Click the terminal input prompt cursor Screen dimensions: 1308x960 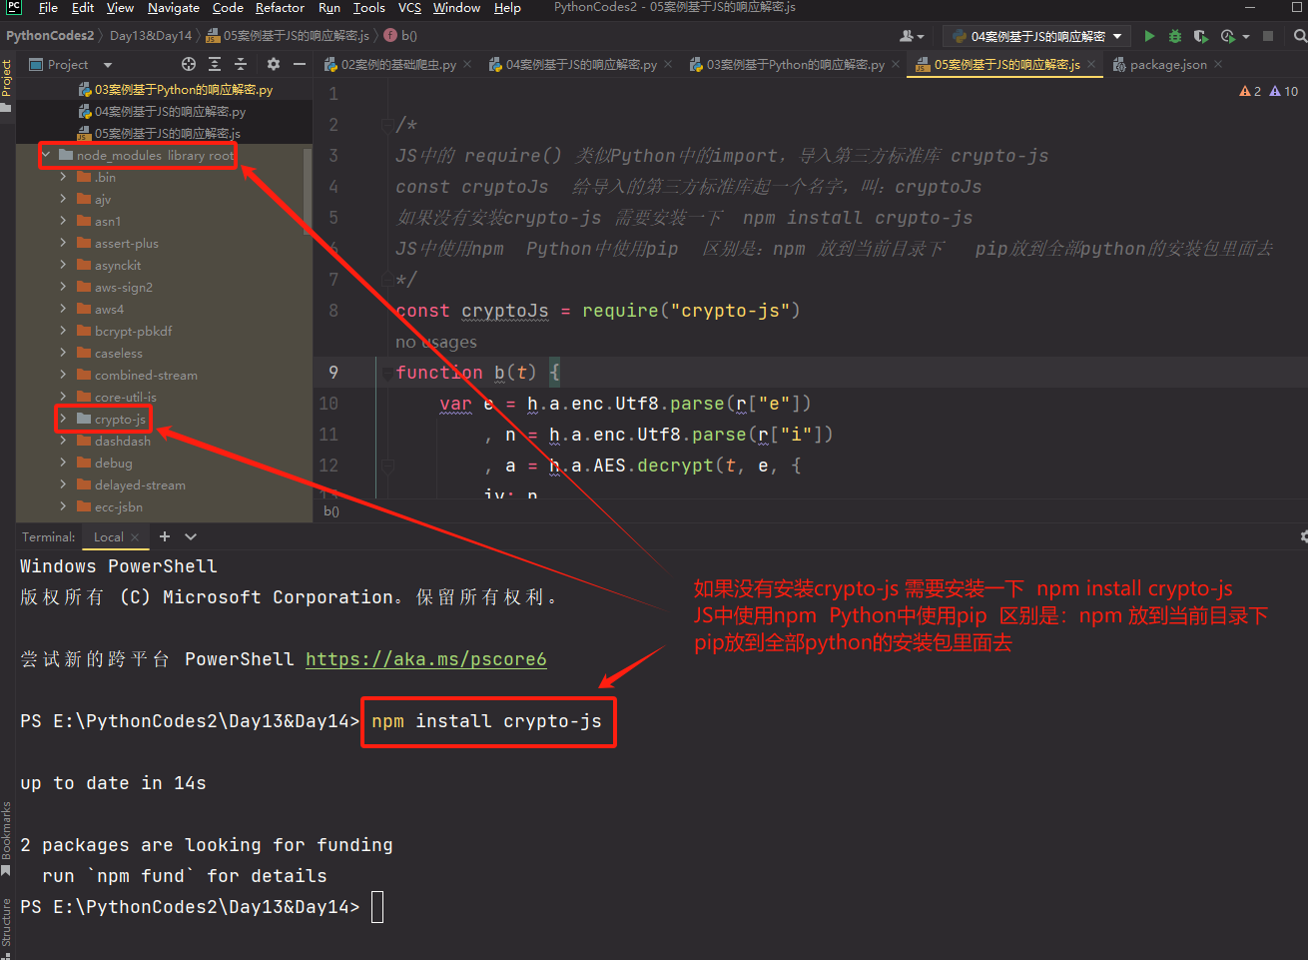pyautogui.click(x=377, y=907)
